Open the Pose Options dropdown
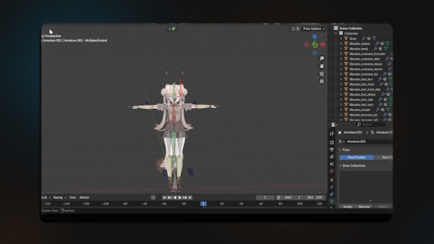 314,29
